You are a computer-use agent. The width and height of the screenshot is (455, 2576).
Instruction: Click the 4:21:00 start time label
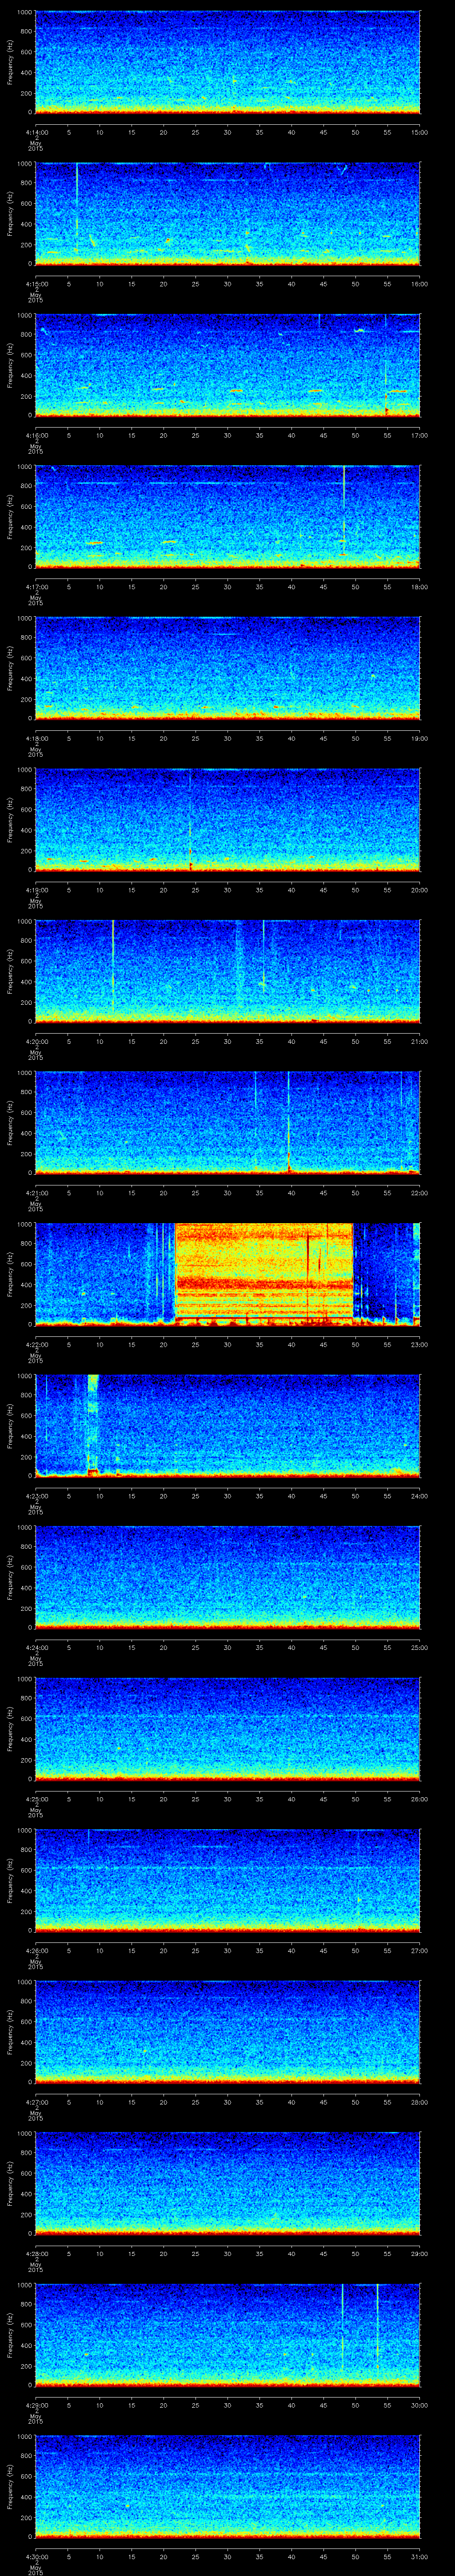36,1193
